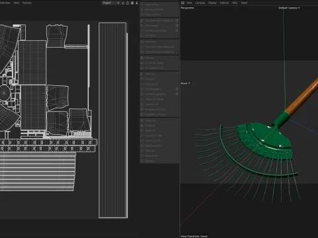Click the UV editor header icon next to the Project dropdown
The image size is (318, 238).
pyautogui.click(x=123, y=3)
